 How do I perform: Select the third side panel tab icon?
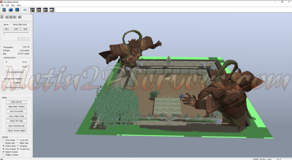point(11,17)
